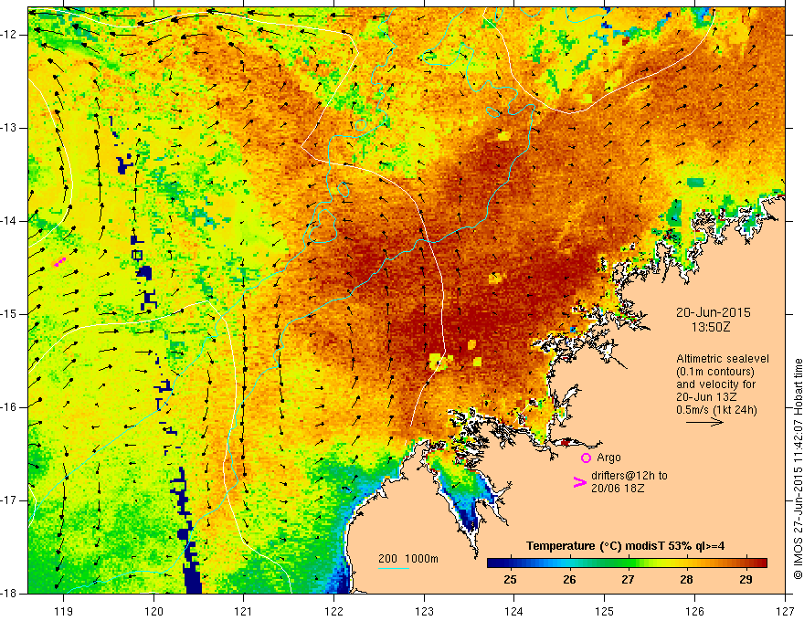Click the date text 20-Jun-2015
Screen dimensions: 804x621
click(714, 312)
